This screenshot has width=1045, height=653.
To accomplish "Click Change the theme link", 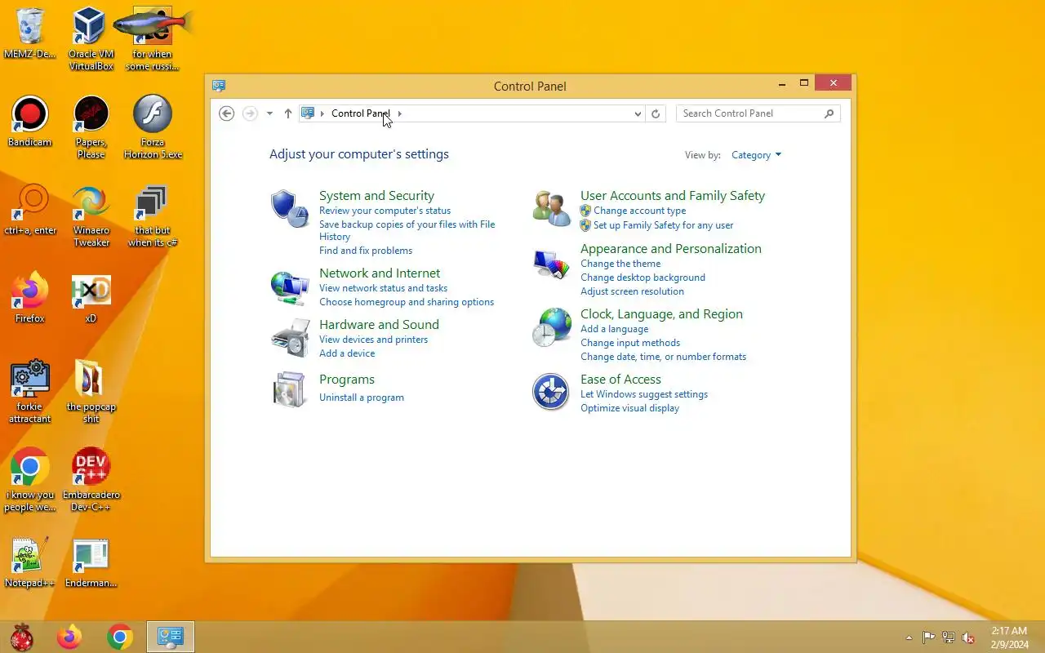I will (x=620, y=264).
